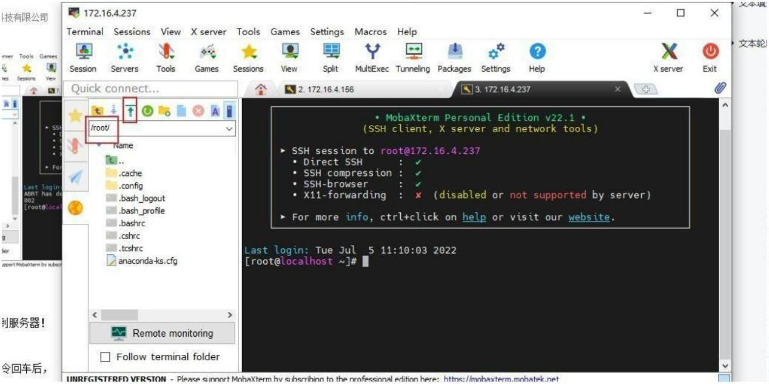769x384 pixels.
Task: Open the Tunneling toolbar icon
Action: coord(412,51)
